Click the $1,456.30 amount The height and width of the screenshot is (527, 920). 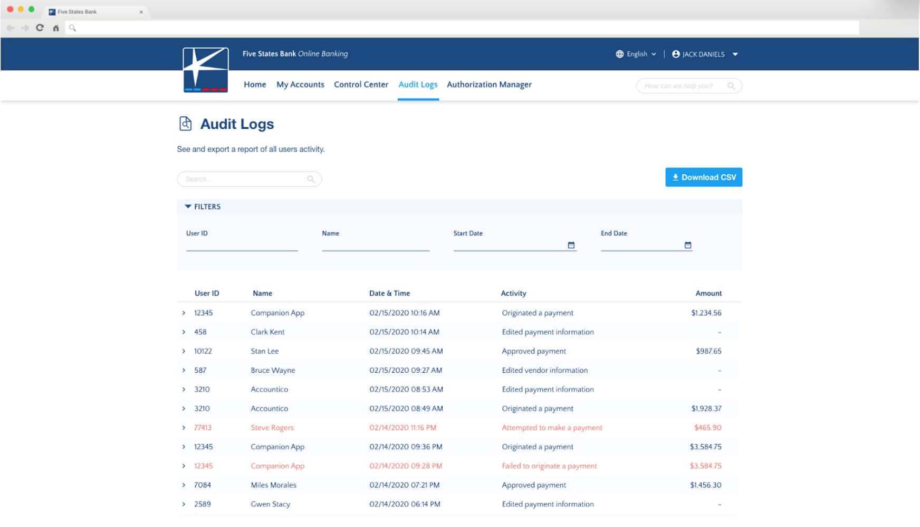pyautogui.click(x=706, y=485)
